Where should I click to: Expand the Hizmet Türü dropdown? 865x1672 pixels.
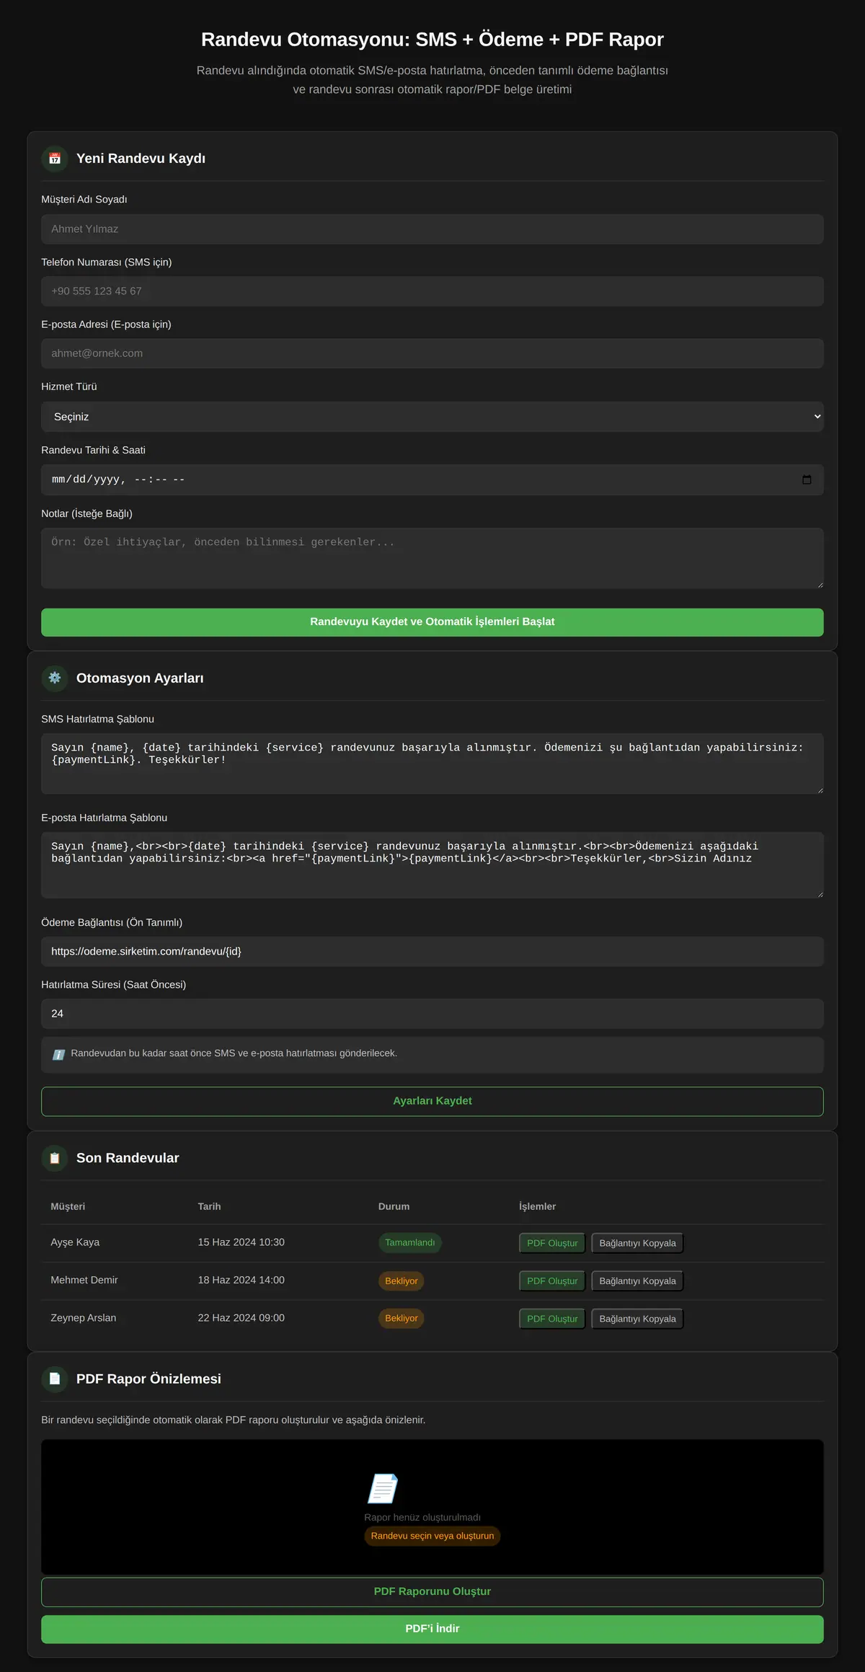(x=432, y=417)
